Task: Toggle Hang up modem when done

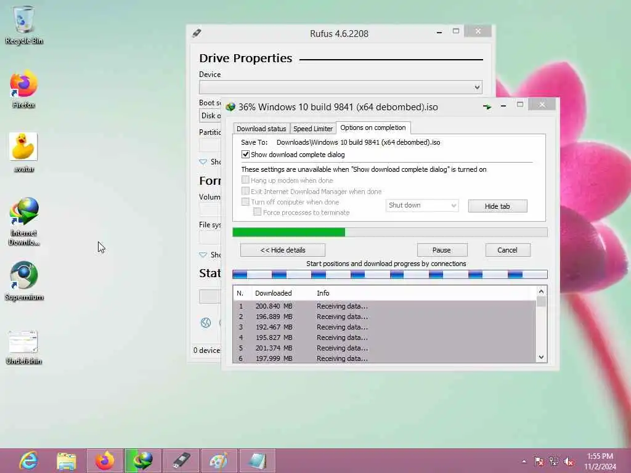Action: 245,180
